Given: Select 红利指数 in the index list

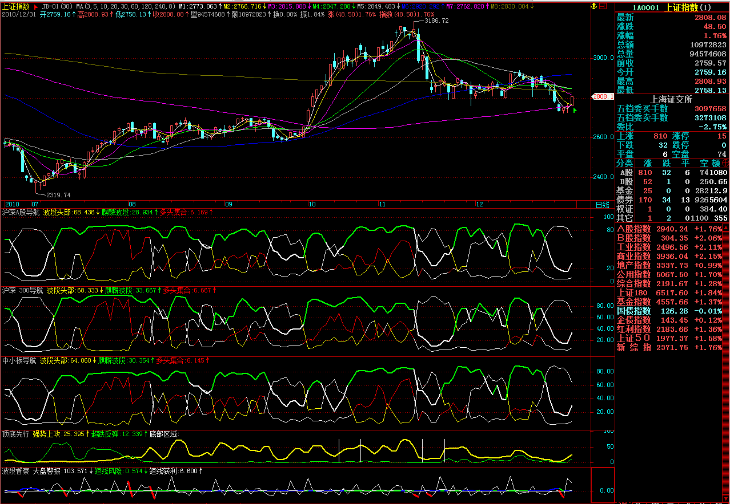Looking at the screenshot, I should point(668,330).
